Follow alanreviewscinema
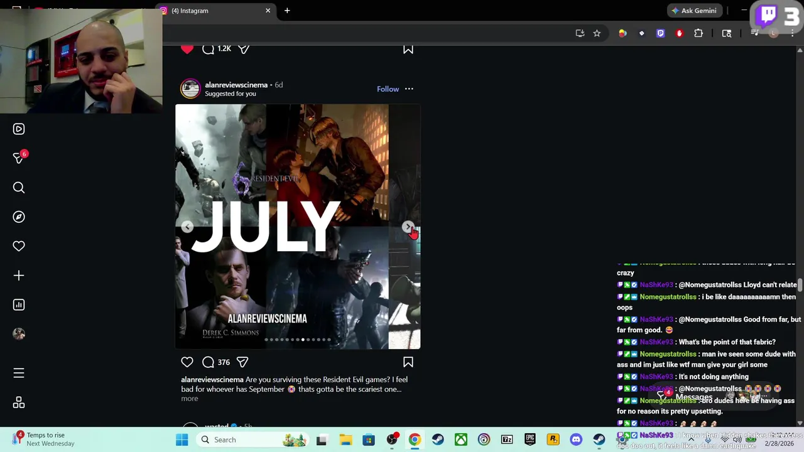The image size is (804, 452). tap(388, 89)
